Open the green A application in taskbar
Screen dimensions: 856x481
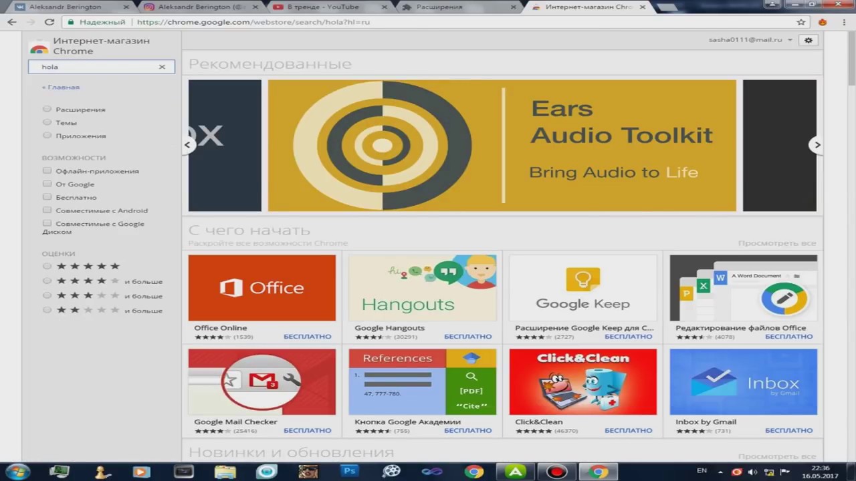point(515,472)
